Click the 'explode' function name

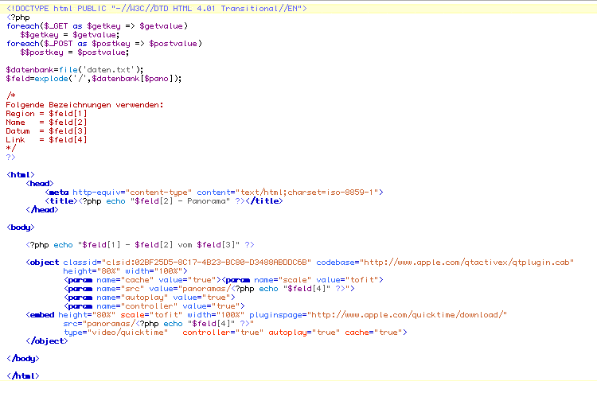tap(52, 79)
